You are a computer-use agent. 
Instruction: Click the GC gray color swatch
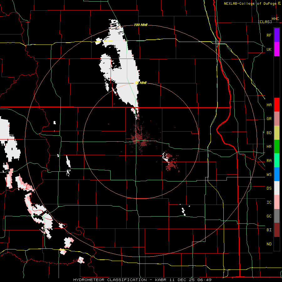click(277, 216)
